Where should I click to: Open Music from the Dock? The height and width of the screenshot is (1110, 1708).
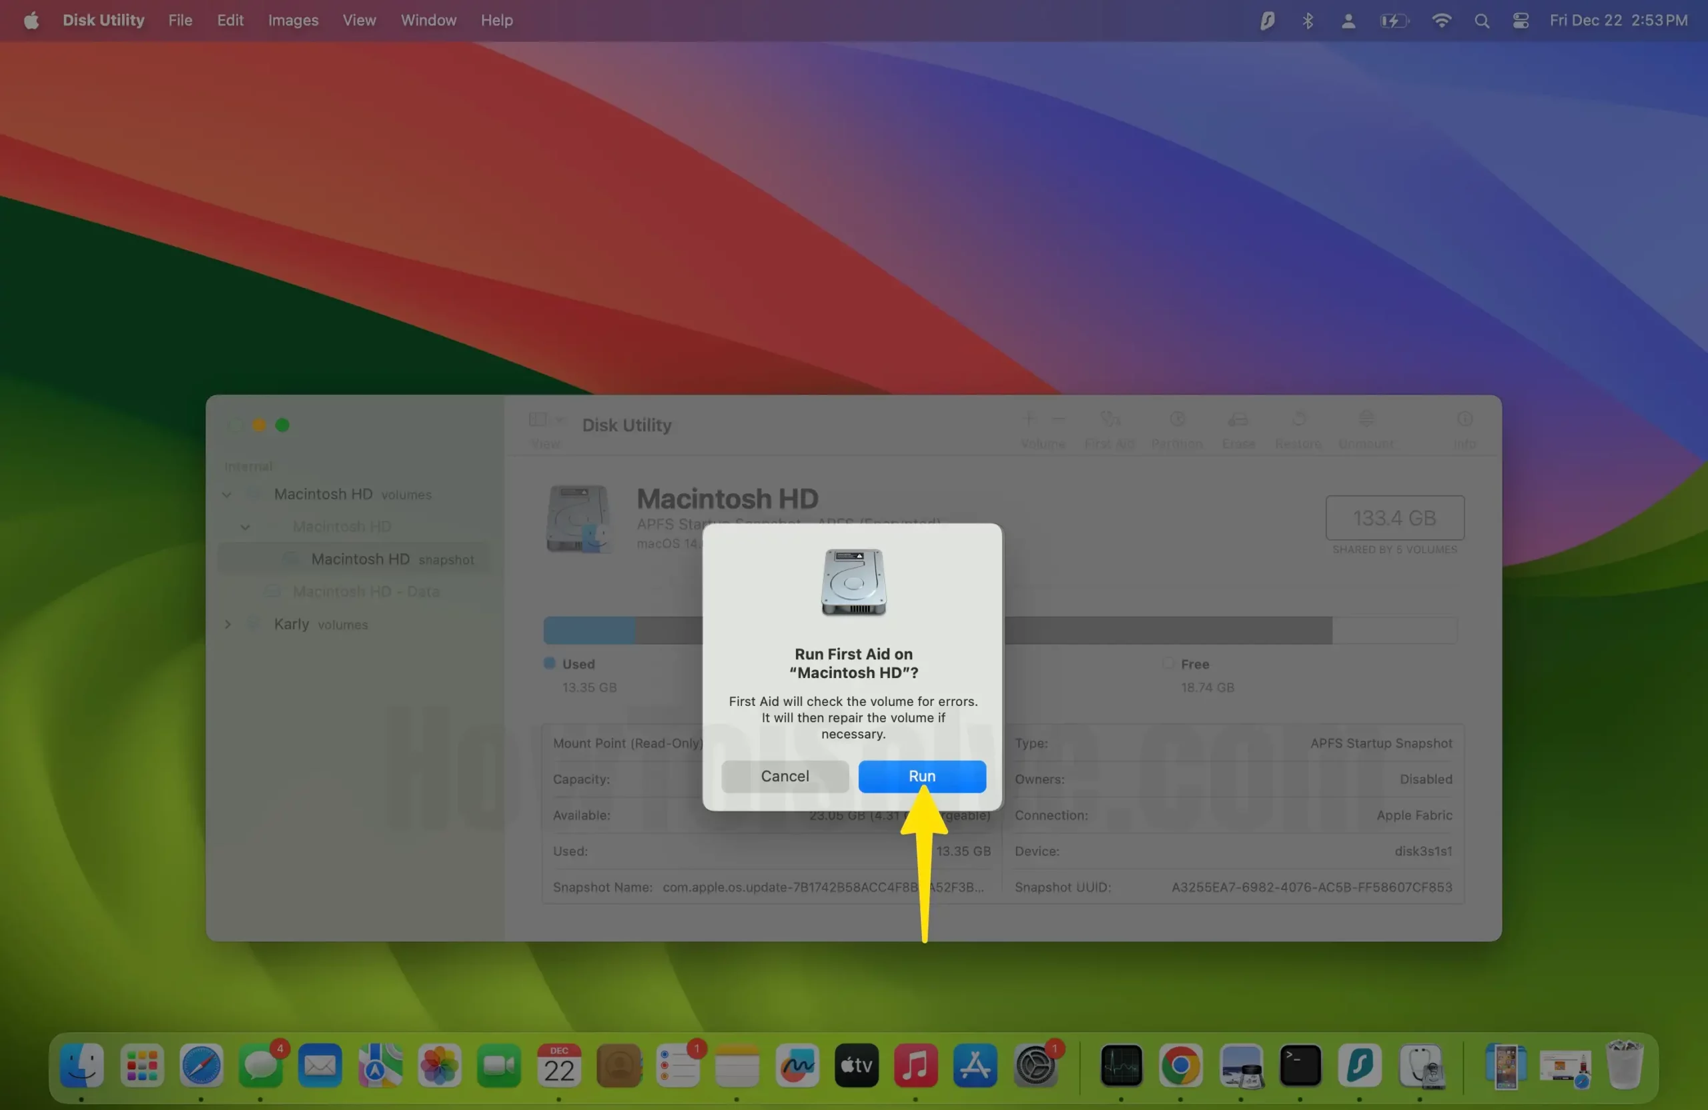coord(916,1065)
